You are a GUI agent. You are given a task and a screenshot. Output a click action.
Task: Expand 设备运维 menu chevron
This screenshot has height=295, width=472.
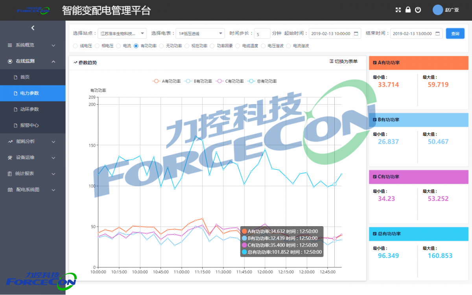53,158
